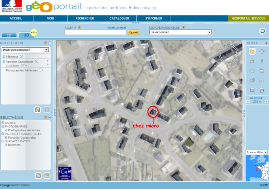Toggle Bâtiments layer in Ma Sélection
This screenshot has height=189, width=269.
[x=4, y=56]
